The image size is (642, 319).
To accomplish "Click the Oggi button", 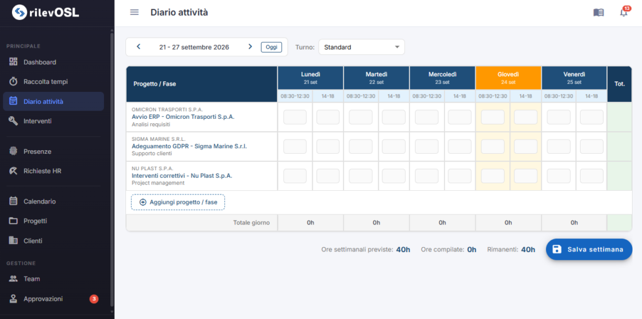I will pyautogui.click(x=271, y=47).
